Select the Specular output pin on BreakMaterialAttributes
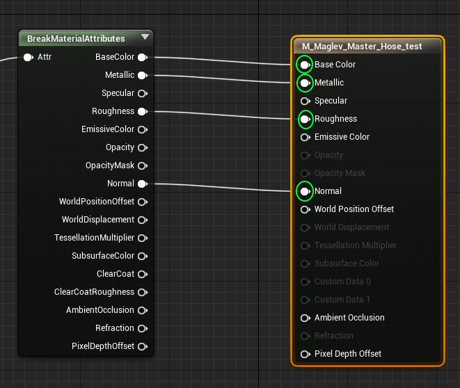 click(x=142, y=93)
